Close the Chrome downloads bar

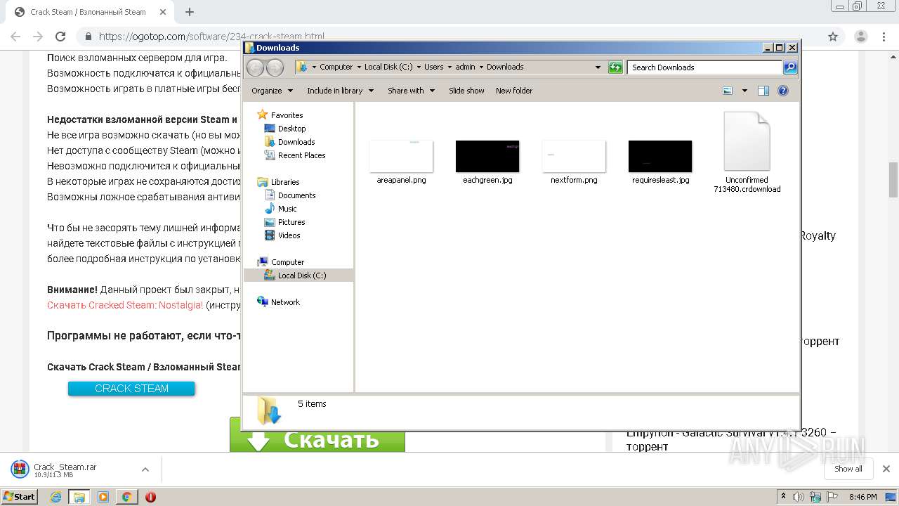[x=886, y=469]
